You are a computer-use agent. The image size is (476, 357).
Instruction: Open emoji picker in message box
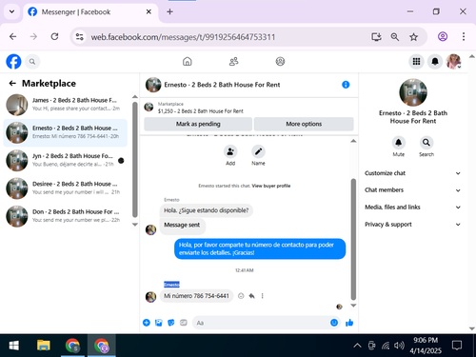click(334, 323)
